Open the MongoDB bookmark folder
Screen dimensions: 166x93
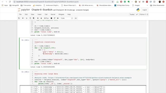pos(14,5)
